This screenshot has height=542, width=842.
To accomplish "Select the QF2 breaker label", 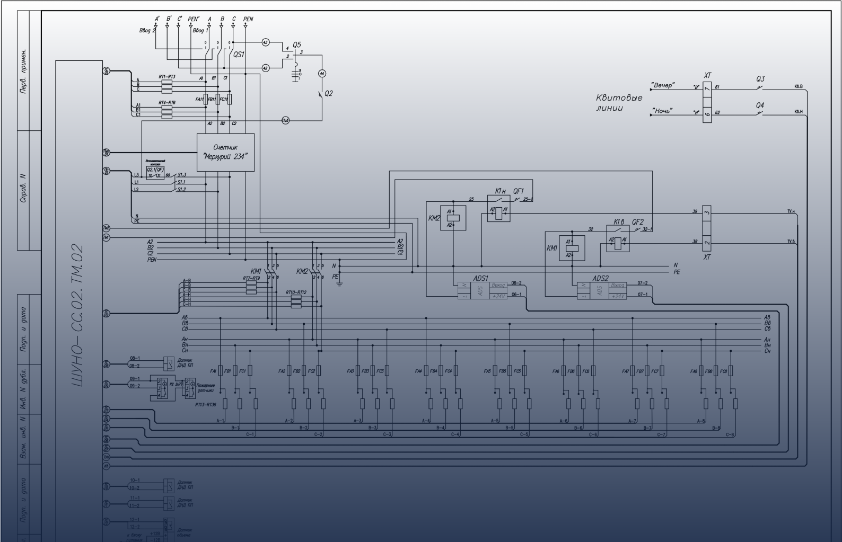I will (x=637, y=221).
